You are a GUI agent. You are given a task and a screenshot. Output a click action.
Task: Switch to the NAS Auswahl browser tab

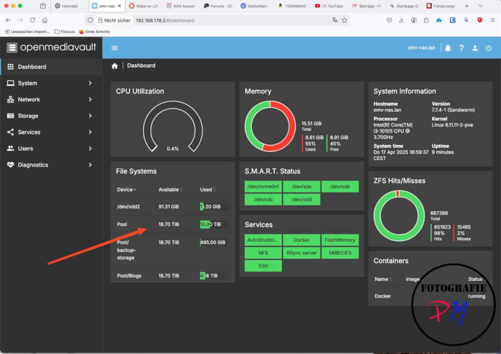click(x=181, y=6)
